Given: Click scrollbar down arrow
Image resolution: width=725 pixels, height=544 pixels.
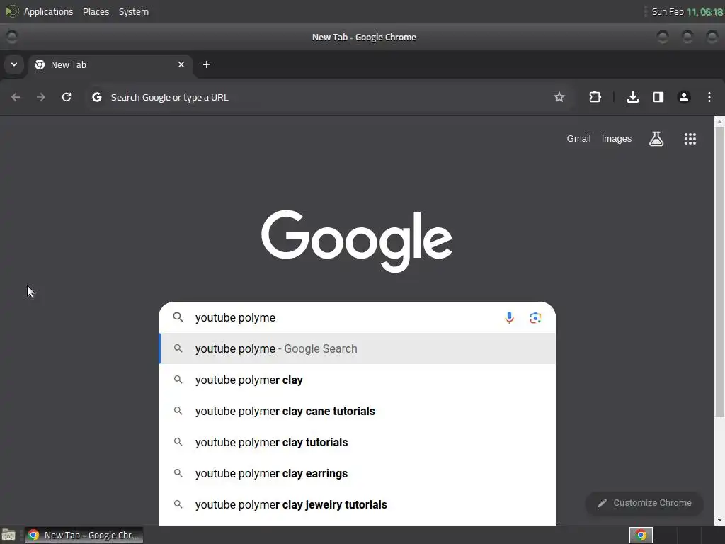Looking at the screenshot, I should point(719,520).
